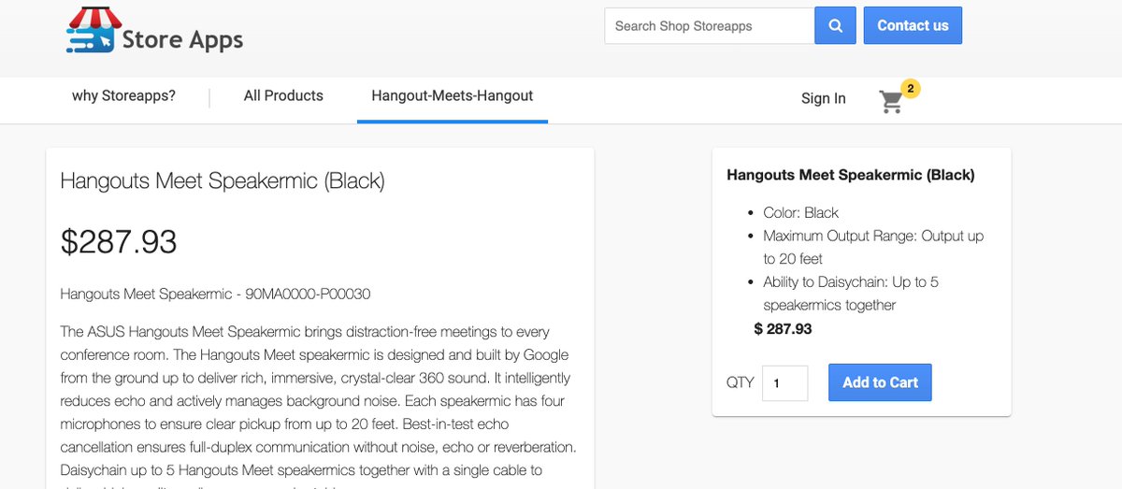The image size is (1122, 489).
Task: Click the bold sidebar title Hangouts Meet Speakermic (Black)
Action: pyautogui.click(x=851, y=175)
